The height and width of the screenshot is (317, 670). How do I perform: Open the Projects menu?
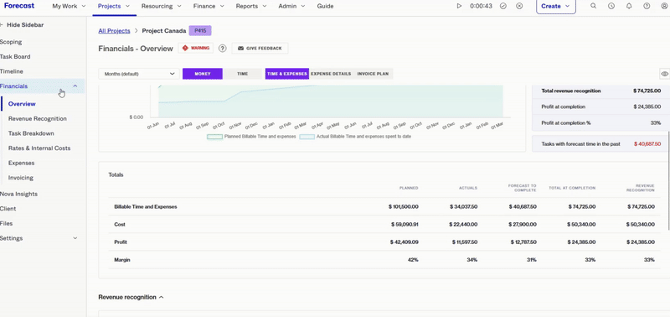[115, 6]
